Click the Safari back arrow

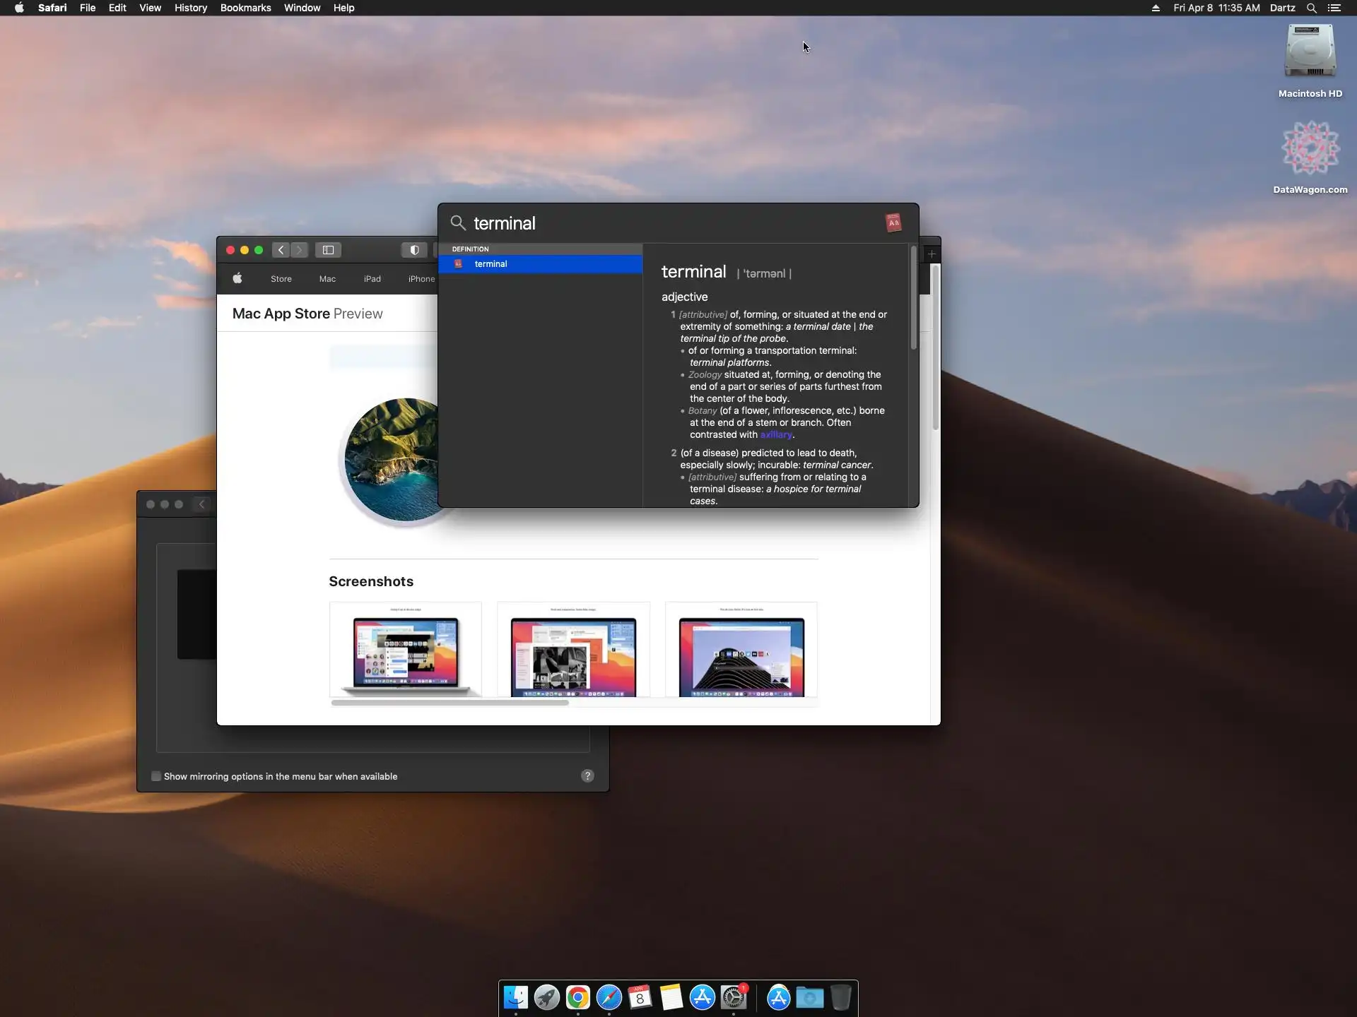click(281, 250)
